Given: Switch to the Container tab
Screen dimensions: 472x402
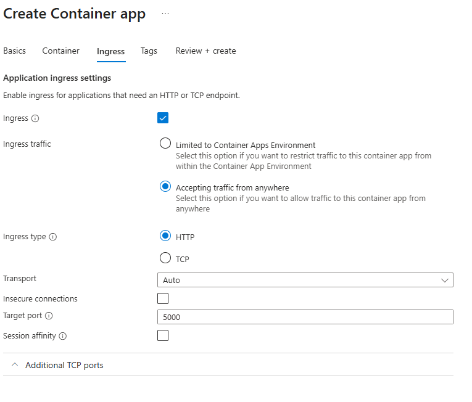Looking at the screenshot, I should click(60, 51).
